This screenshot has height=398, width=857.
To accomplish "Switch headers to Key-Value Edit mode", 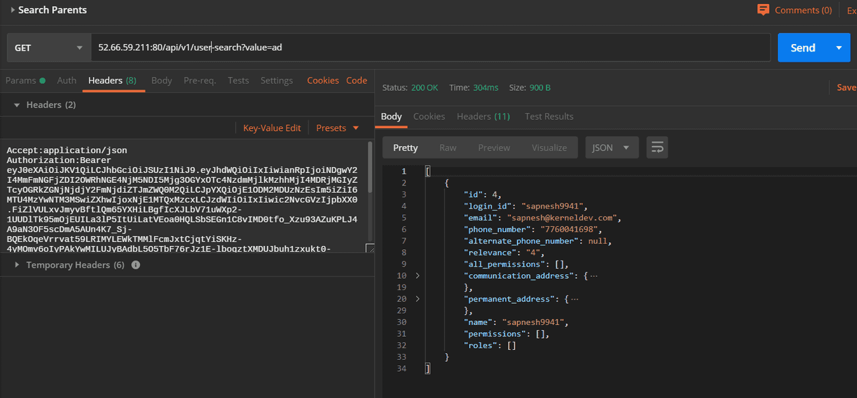I will (x=272, y=127).
